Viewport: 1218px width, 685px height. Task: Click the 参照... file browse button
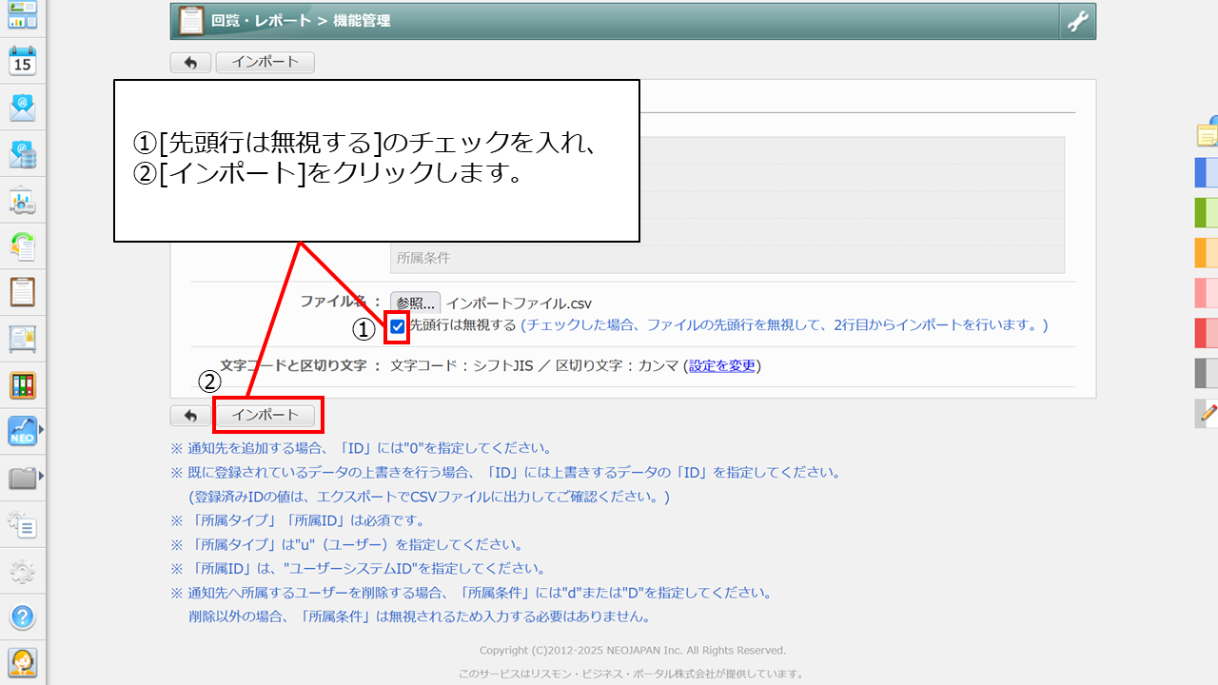tap(415, 303)
